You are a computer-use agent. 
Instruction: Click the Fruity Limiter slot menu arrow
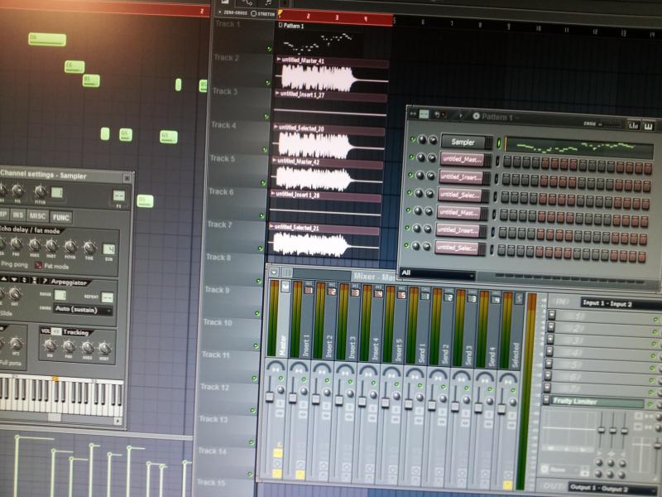point(546,399)
